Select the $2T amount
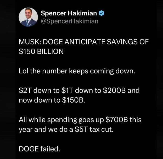This screenshot has height=159, width=163. pos(25,90)
